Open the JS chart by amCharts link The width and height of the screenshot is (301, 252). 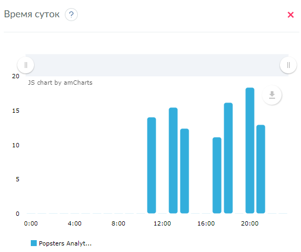coord(60,83)
